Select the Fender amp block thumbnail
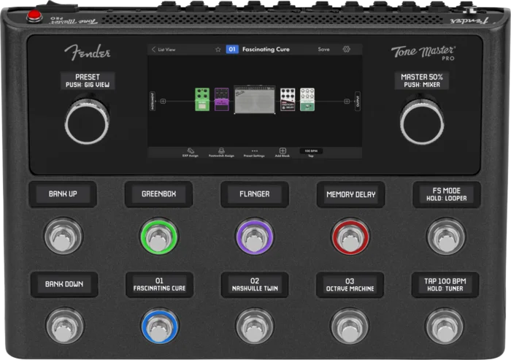 click(x=254, y=101)
